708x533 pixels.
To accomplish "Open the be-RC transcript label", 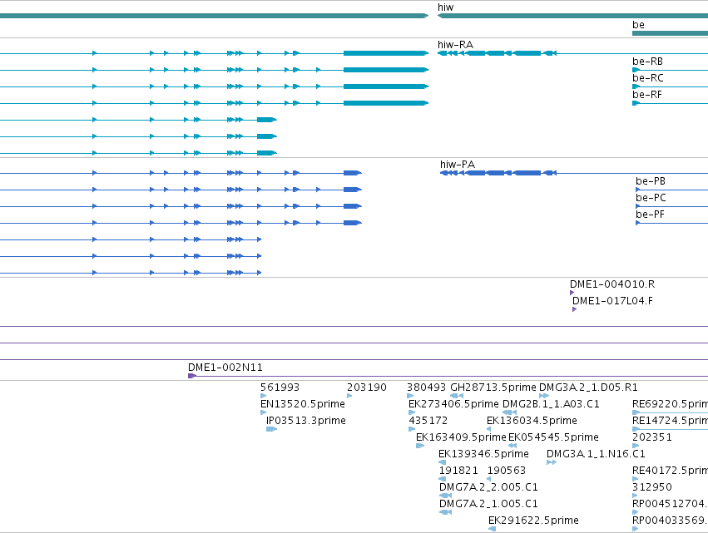I will click(x=648, y=78).
